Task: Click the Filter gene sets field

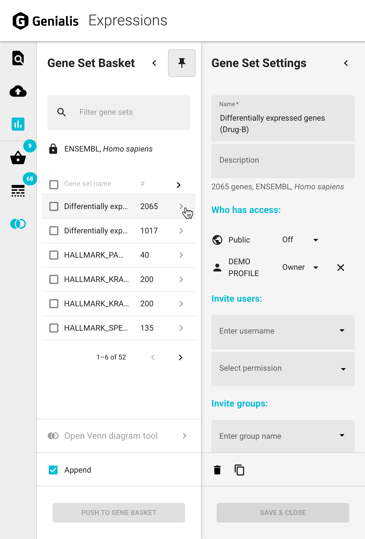Action: click(118, 112)
